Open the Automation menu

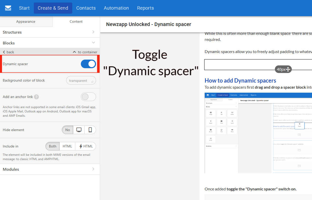[116, 8]
